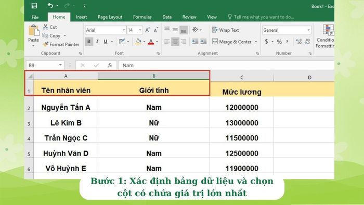This screenshot has height=205, width=364.
Task: Click the Redo arrow icon
Action: coord(67,5)
